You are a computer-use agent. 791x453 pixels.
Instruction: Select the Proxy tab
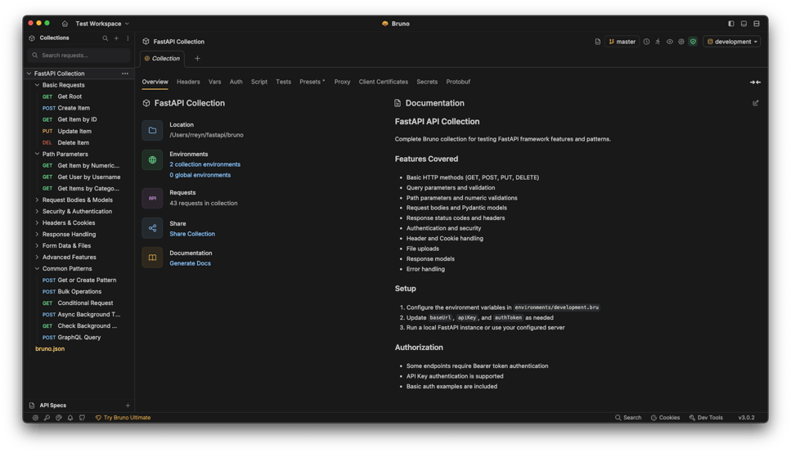pos(342,82)
